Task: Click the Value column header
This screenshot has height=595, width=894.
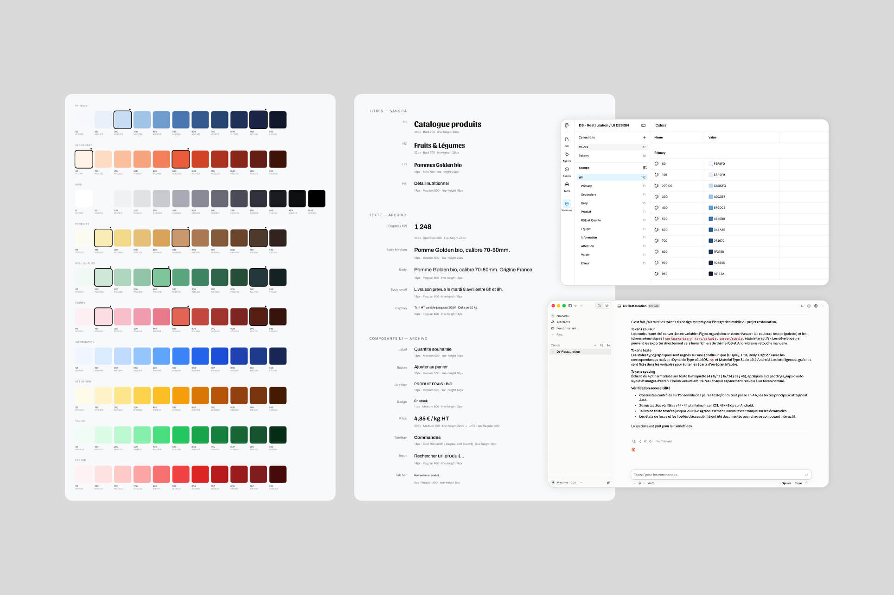Action: click(x=712, y=138)
